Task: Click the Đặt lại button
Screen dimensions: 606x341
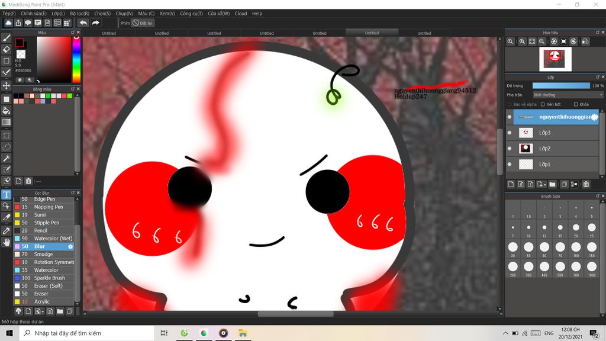Action: pos(142,23)
